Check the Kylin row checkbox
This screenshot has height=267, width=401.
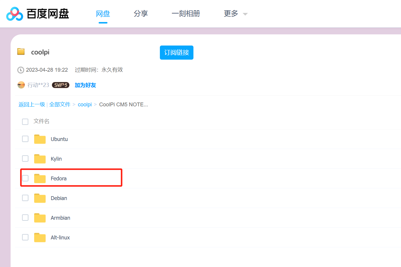click(25, 158)
